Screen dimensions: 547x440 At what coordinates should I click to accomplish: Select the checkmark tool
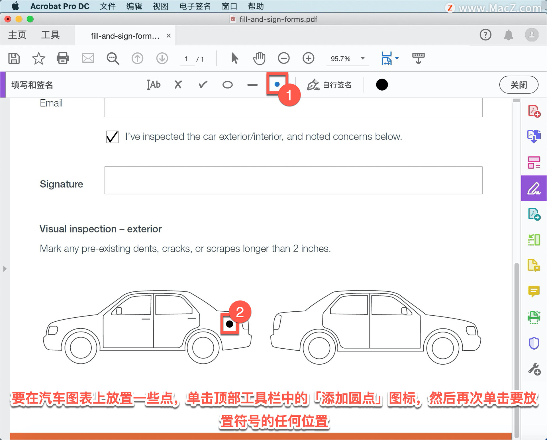[x=203, y=85]
